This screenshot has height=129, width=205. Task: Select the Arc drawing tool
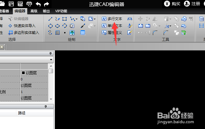coord(65,25)
